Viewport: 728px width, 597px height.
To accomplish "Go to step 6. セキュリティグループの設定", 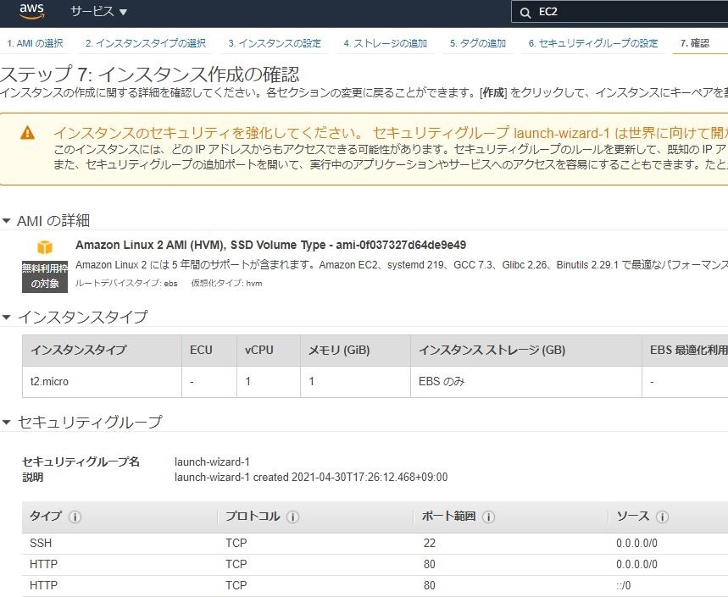I will 593,43.
